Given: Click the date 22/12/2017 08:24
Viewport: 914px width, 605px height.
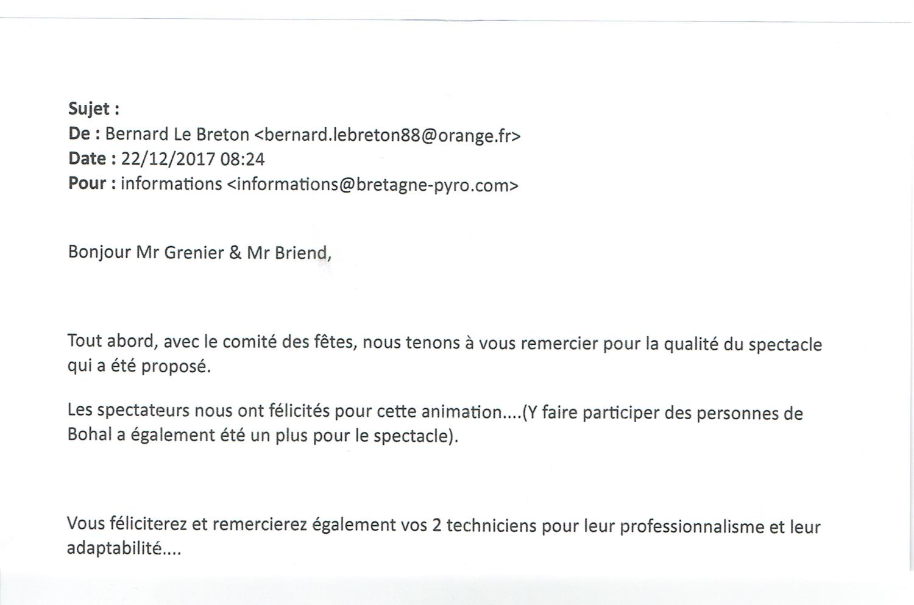Looking at the screenshot, I should [193, 159].
